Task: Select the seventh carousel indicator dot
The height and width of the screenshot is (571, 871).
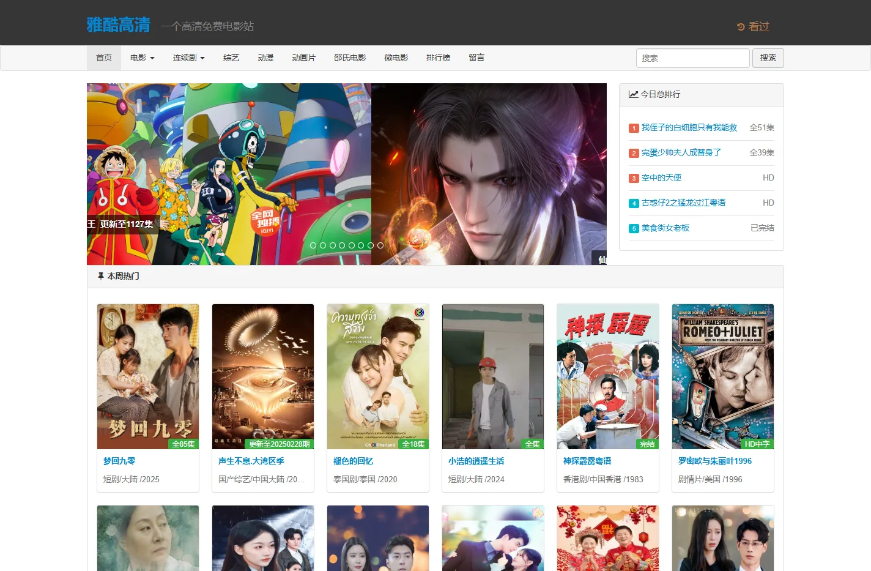Action: point(370,245)
